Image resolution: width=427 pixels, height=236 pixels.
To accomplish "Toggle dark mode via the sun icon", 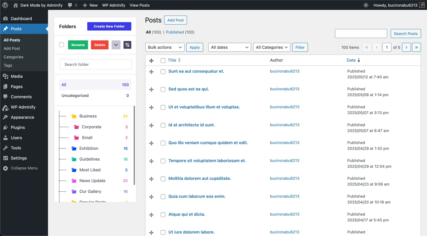I will 365,5.
